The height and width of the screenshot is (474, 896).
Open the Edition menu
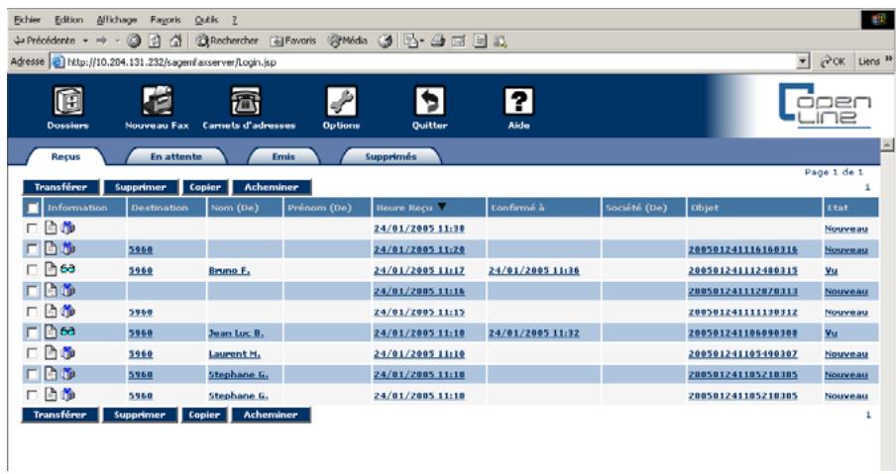pos(69,20)
